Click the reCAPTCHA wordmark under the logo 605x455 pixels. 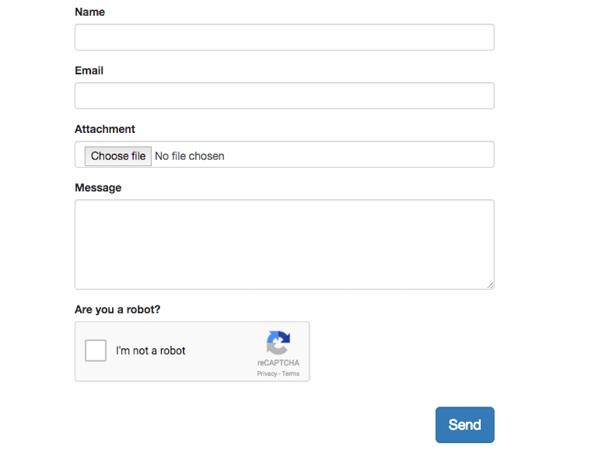278,363
